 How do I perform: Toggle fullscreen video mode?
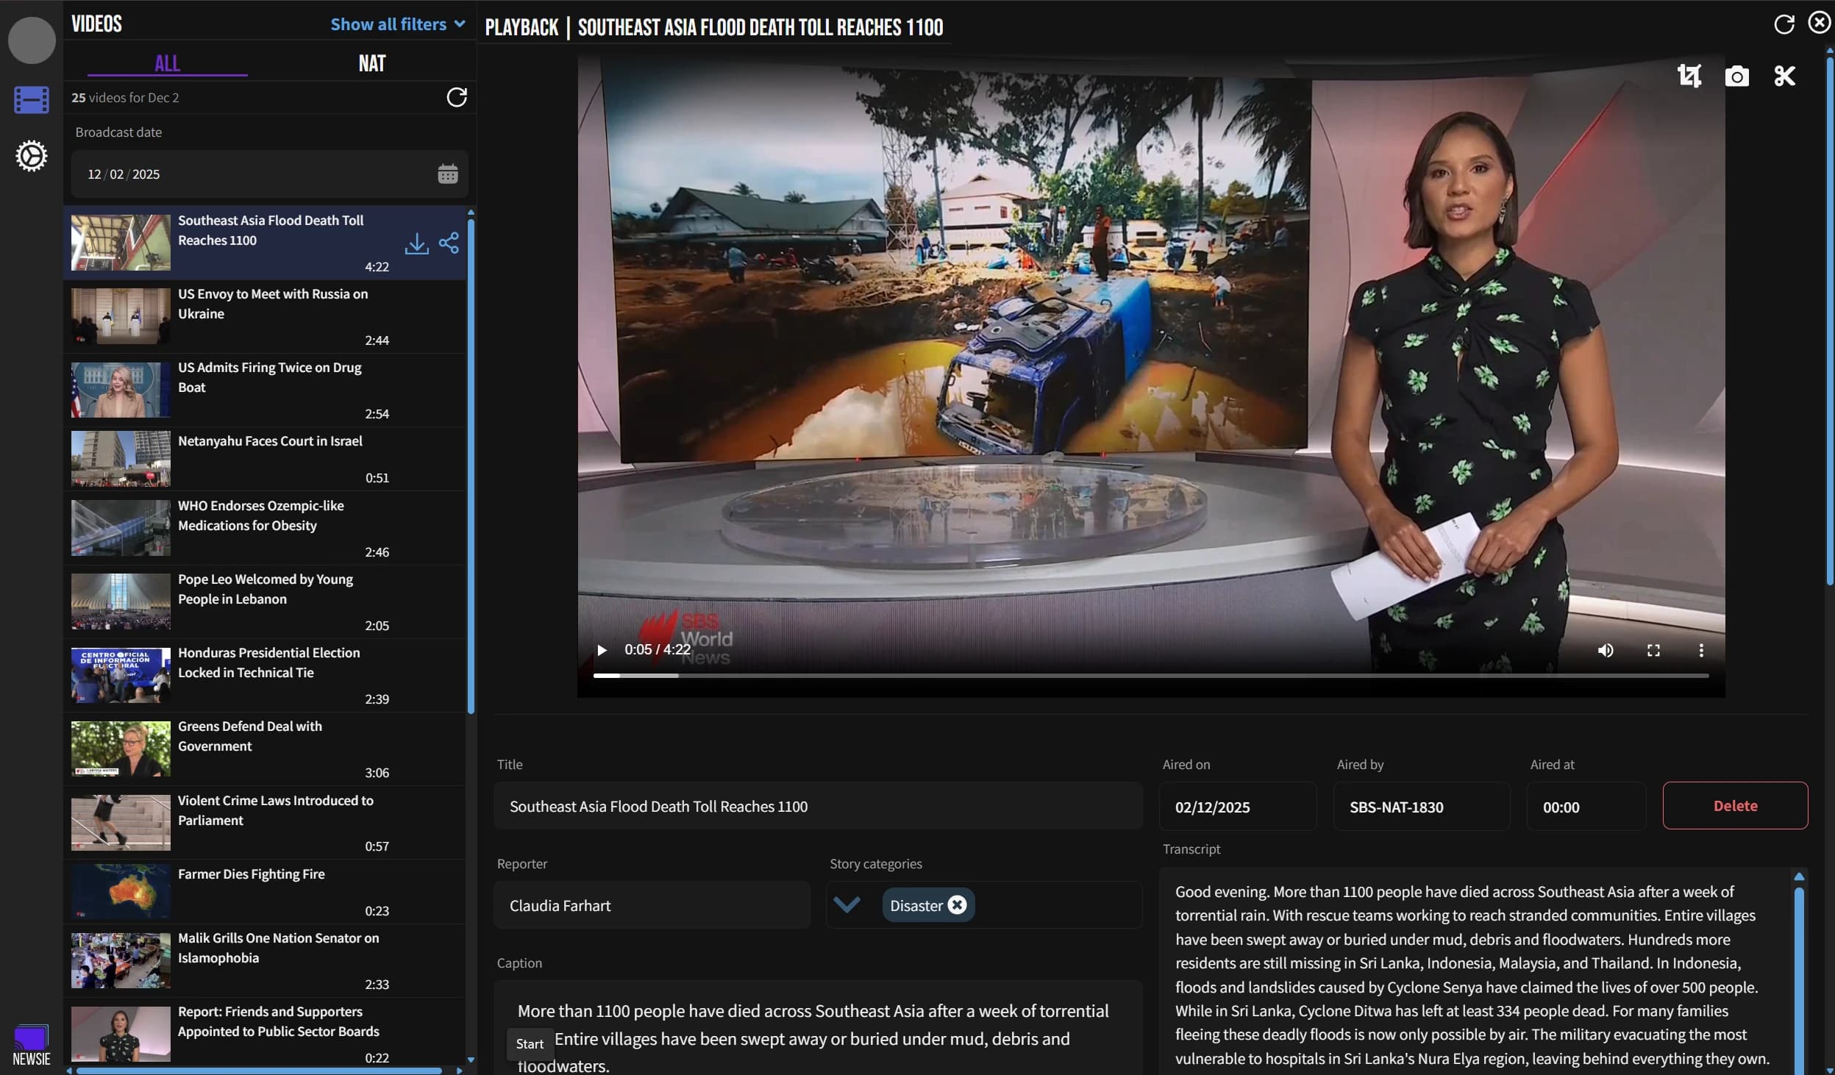[x=1653, y=650]
